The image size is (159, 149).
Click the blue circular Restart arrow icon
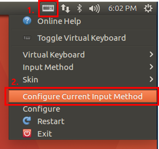27,121
